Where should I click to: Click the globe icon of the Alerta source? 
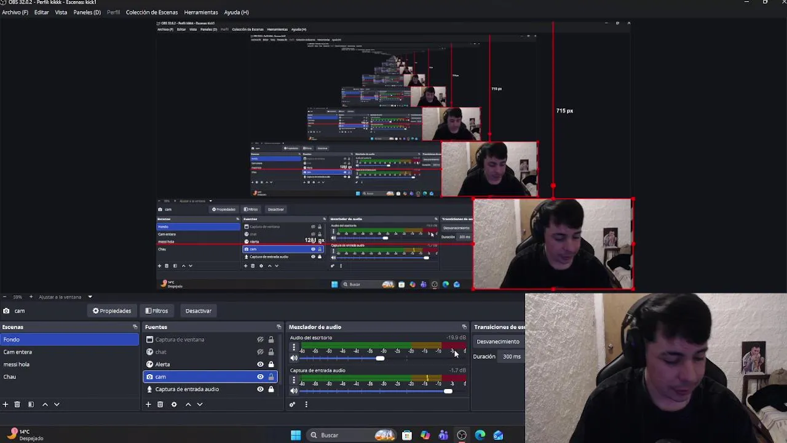click(149, 364)
